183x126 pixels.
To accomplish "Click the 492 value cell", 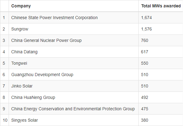I will coord(161,97).
